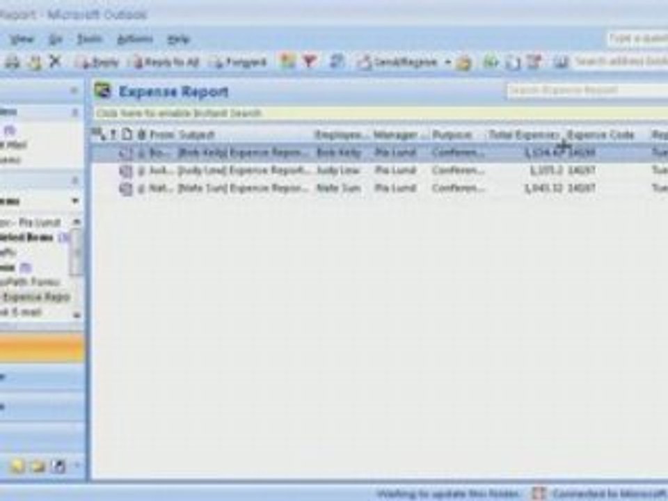Click the Address Book icon beside the search box
Screen dimensions: 668x501
[562, 63]
